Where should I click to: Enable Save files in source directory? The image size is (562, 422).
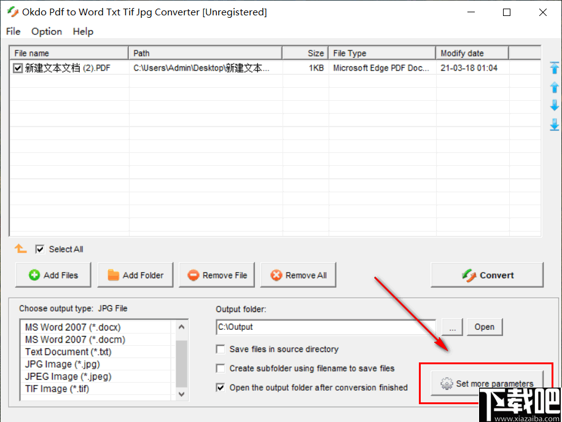click(x=220, y=349)
